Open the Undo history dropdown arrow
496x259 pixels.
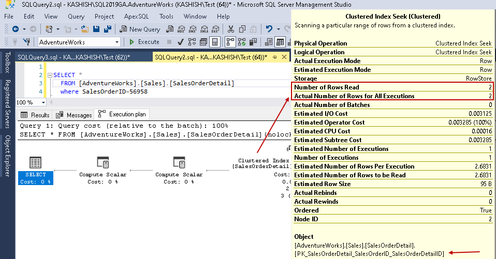point(279,29)
